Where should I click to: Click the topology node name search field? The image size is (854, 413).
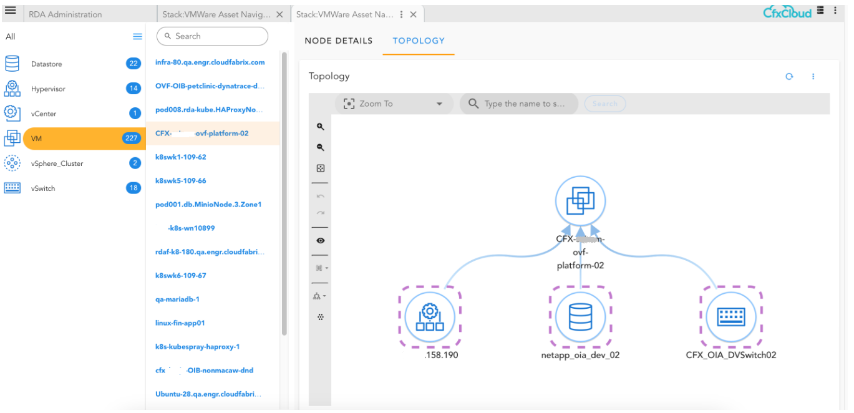(524, 104)
